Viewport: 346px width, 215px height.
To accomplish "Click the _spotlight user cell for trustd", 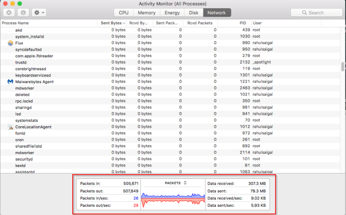I will [x=262, y=62].
